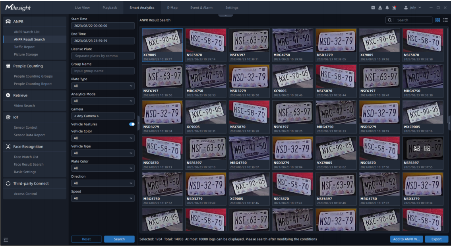
Task: Reset the search filters
Action: pos(86,239)
